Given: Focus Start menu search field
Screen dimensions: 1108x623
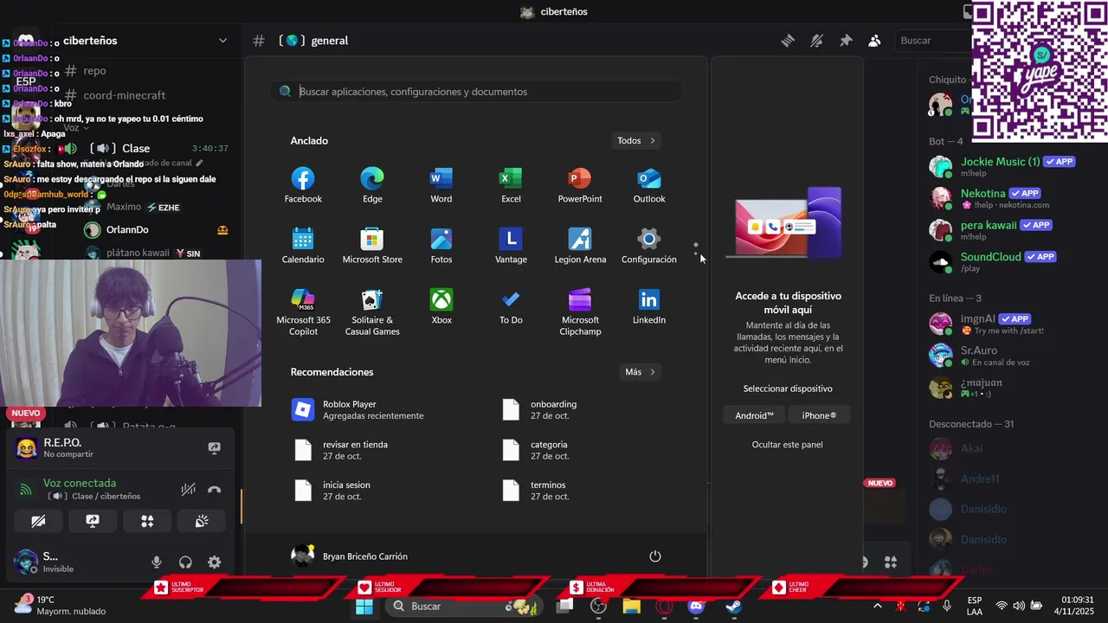Looking at the screenshot, I should pos(476,92).
